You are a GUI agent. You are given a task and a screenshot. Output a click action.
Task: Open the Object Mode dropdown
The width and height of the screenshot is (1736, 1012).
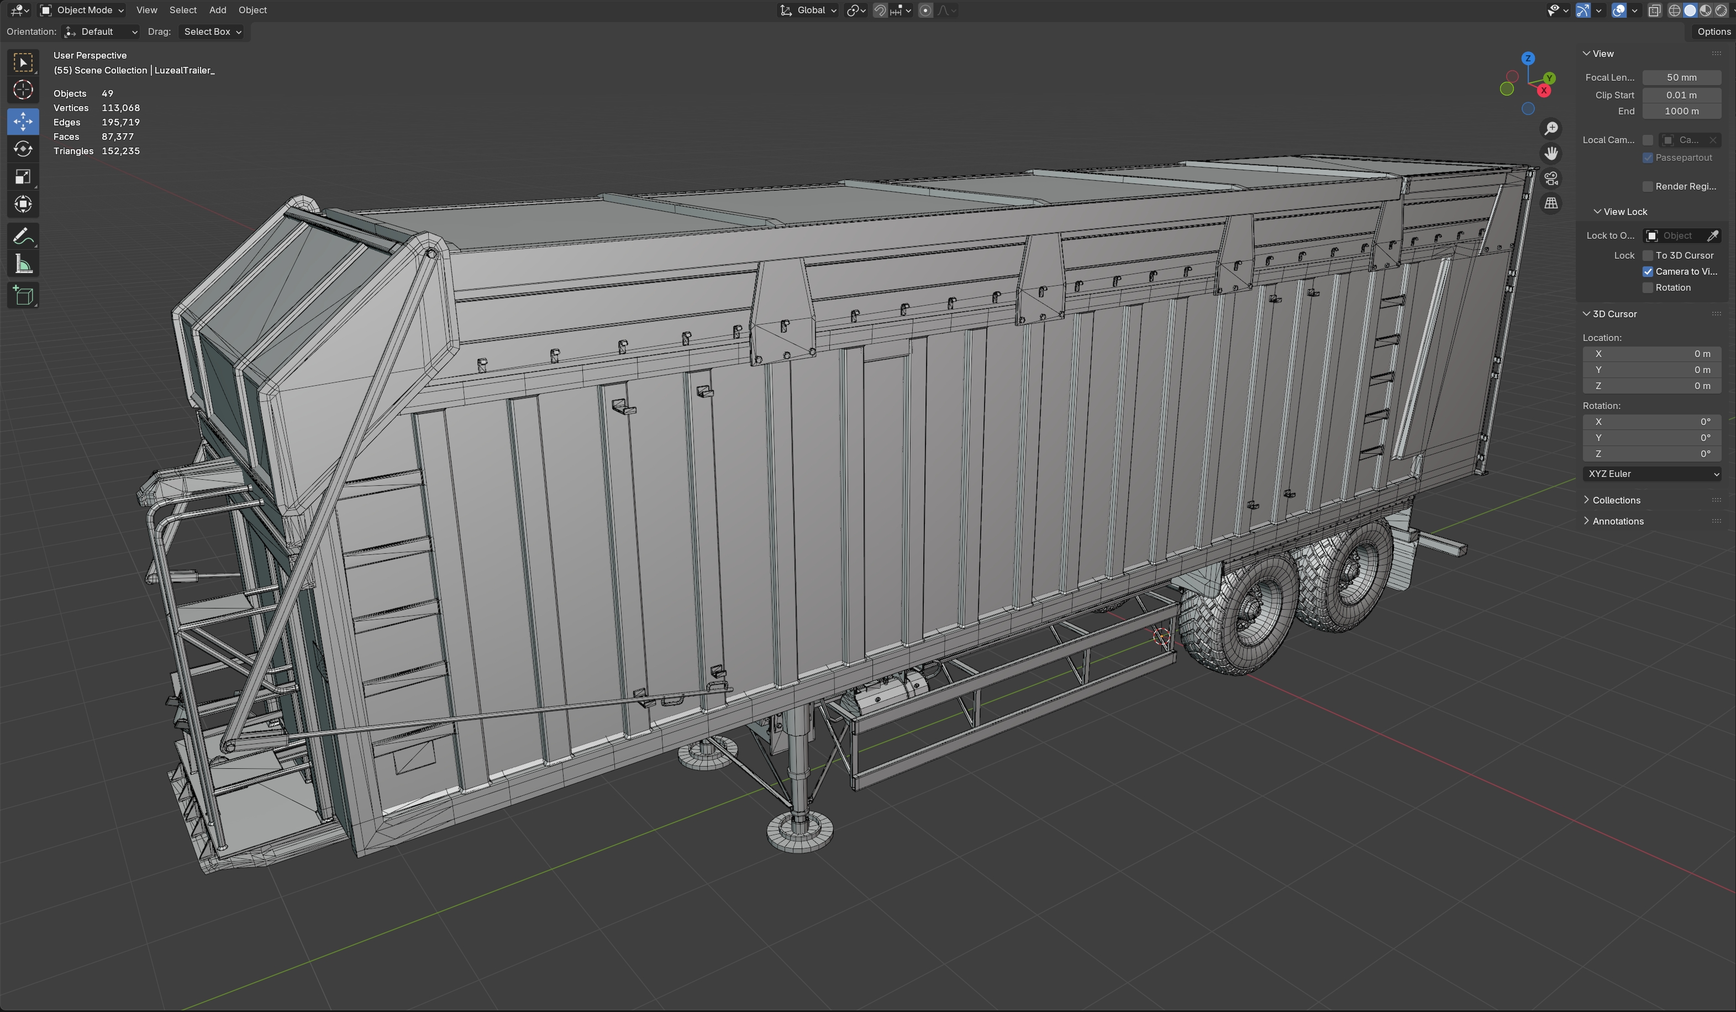(82, 11)
